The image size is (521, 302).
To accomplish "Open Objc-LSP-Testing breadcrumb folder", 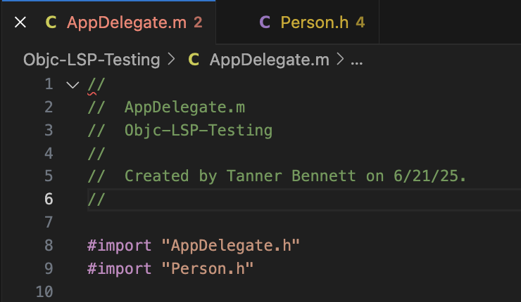I will (92, 60).
